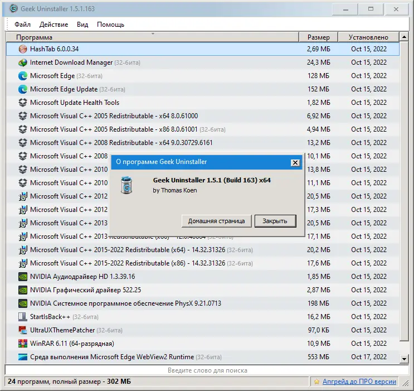Select NVIDIA Графический драйвер 522.25 row
Image resolution: width=414 pixels, height=391 pixels.
202,290
